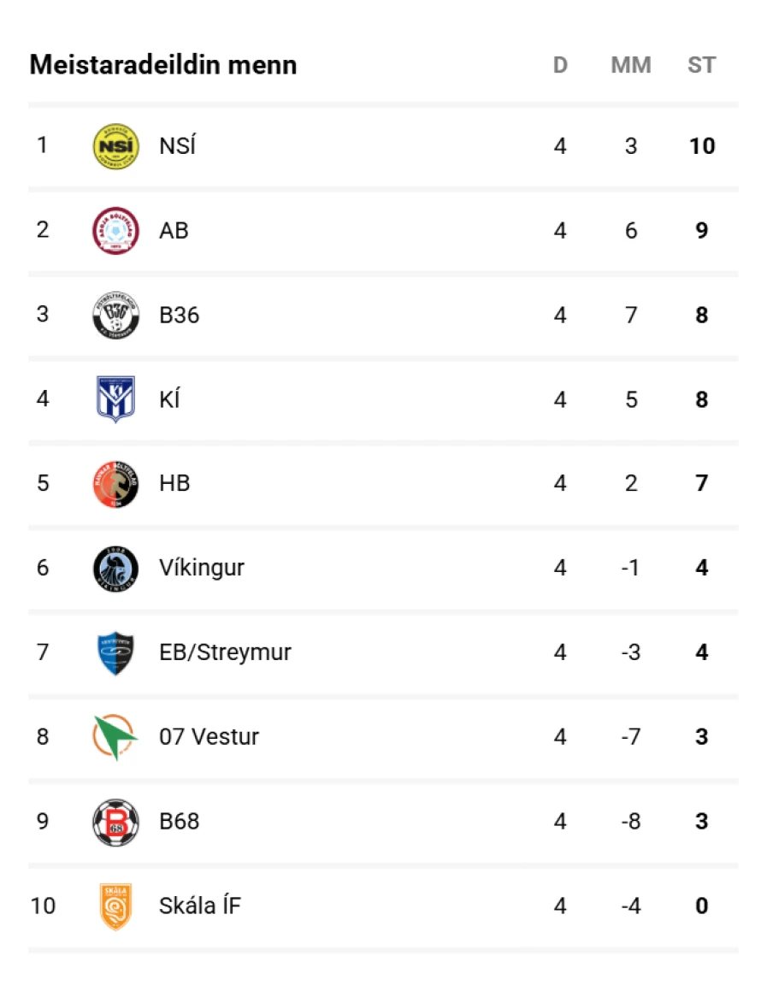Select the B36 team badge

click(115, 316)
